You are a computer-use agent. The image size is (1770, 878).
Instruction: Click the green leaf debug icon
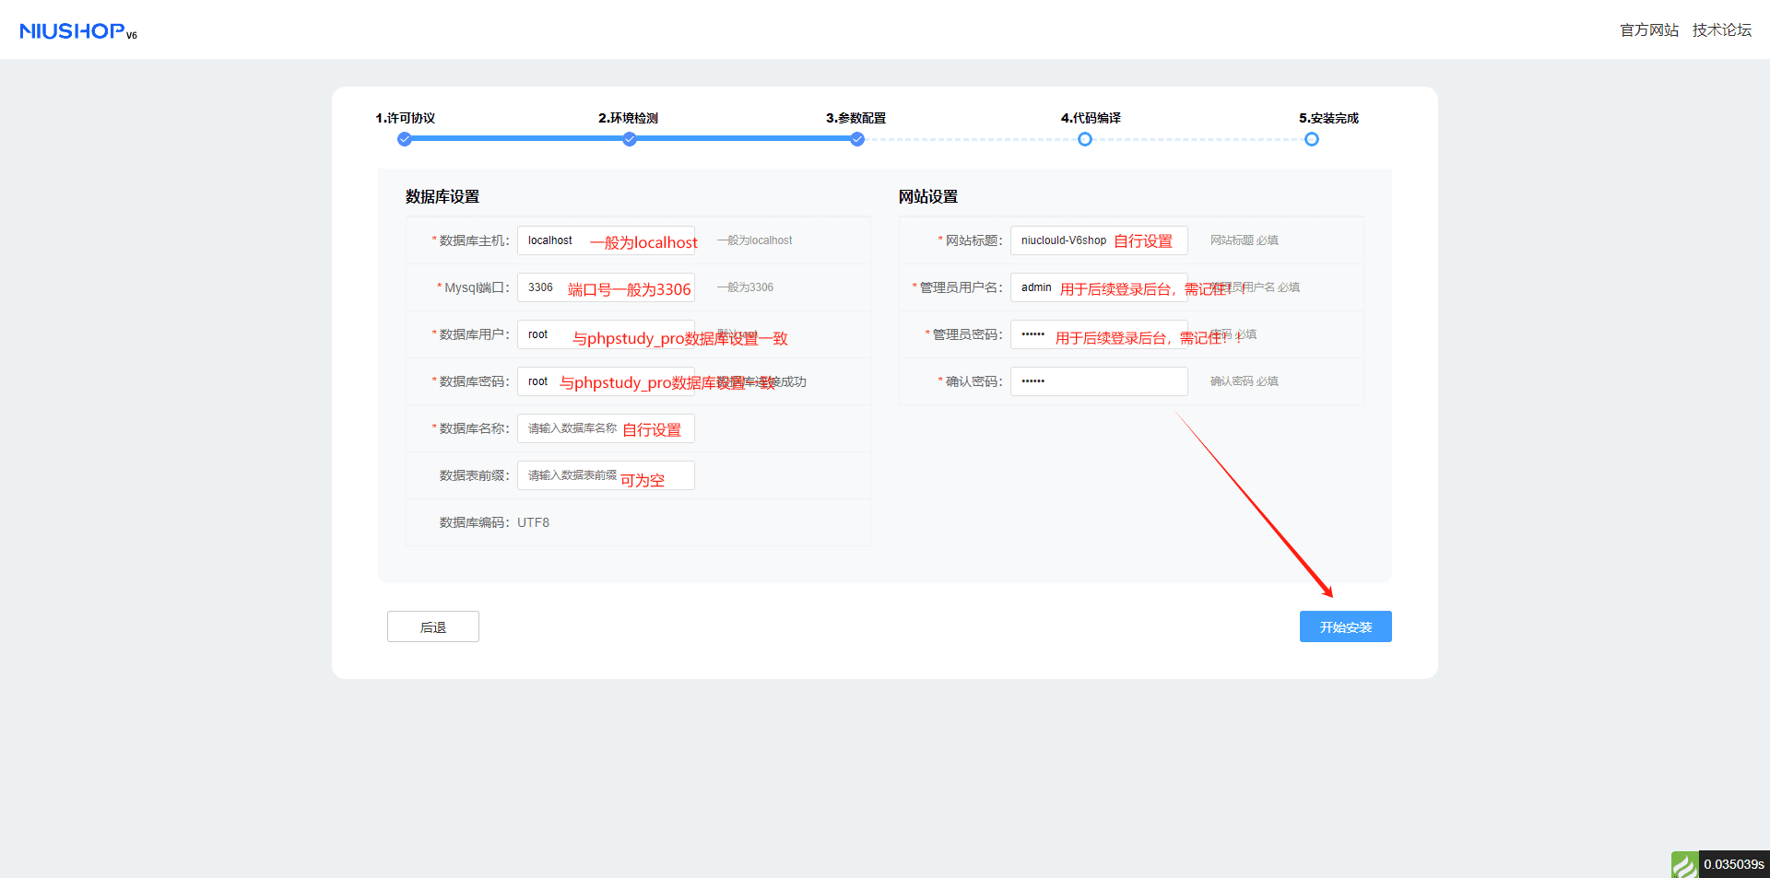1684,864
